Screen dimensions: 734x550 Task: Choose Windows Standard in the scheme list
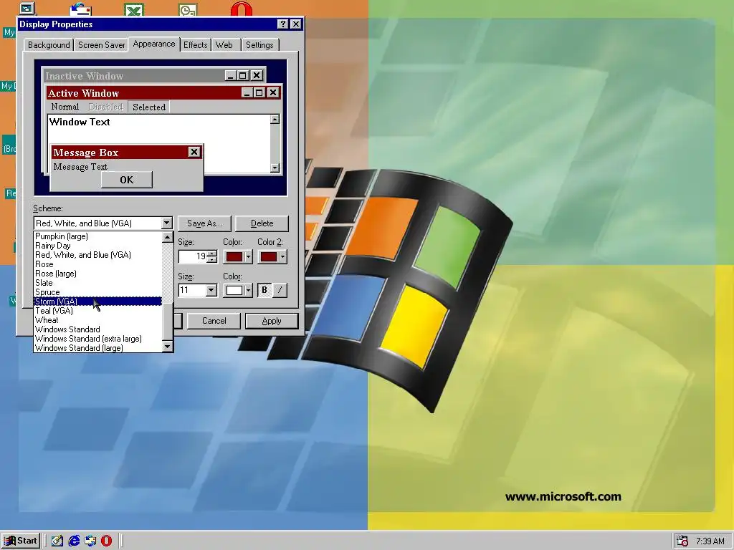point(97,329)
